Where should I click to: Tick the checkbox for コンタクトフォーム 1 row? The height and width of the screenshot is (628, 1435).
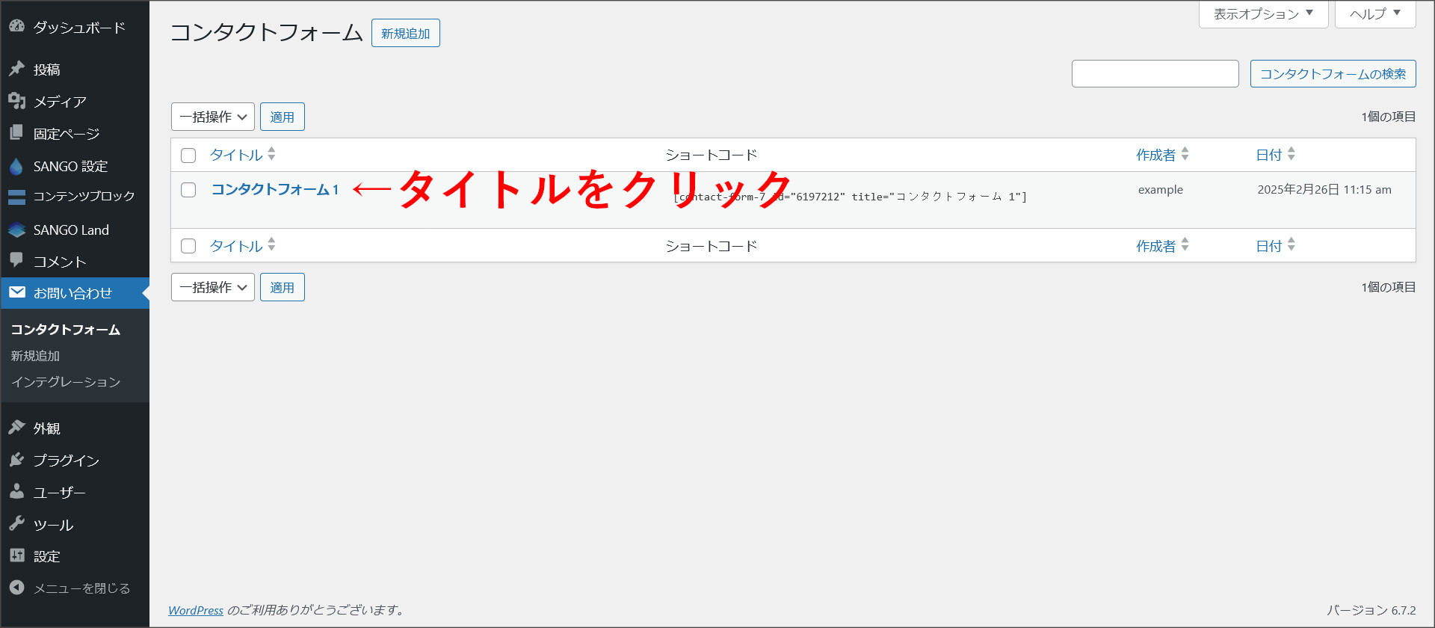188,190
